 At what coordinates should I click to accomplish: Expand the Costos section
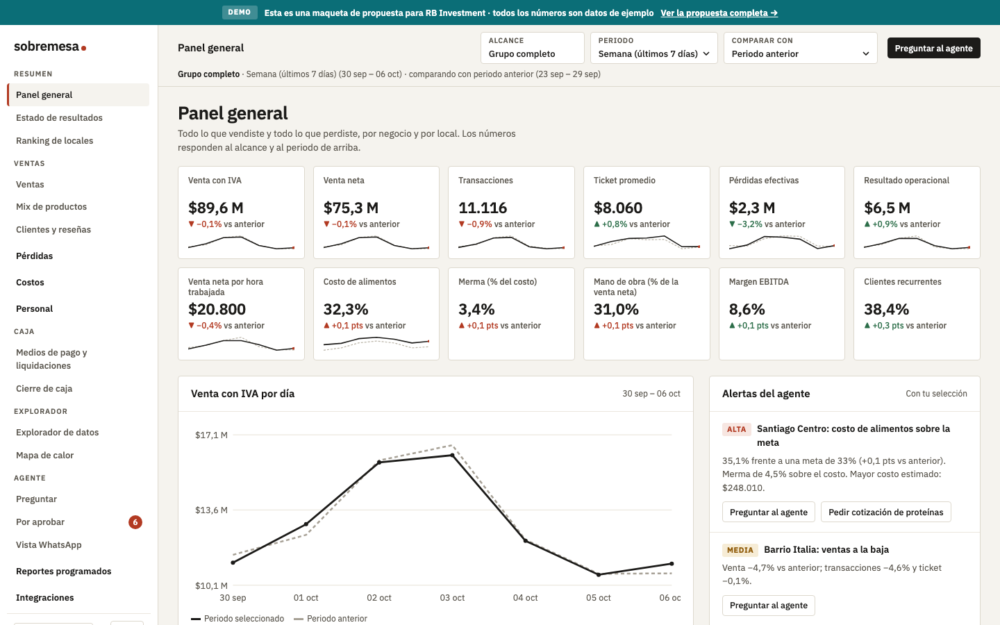[x=78, y=283]
